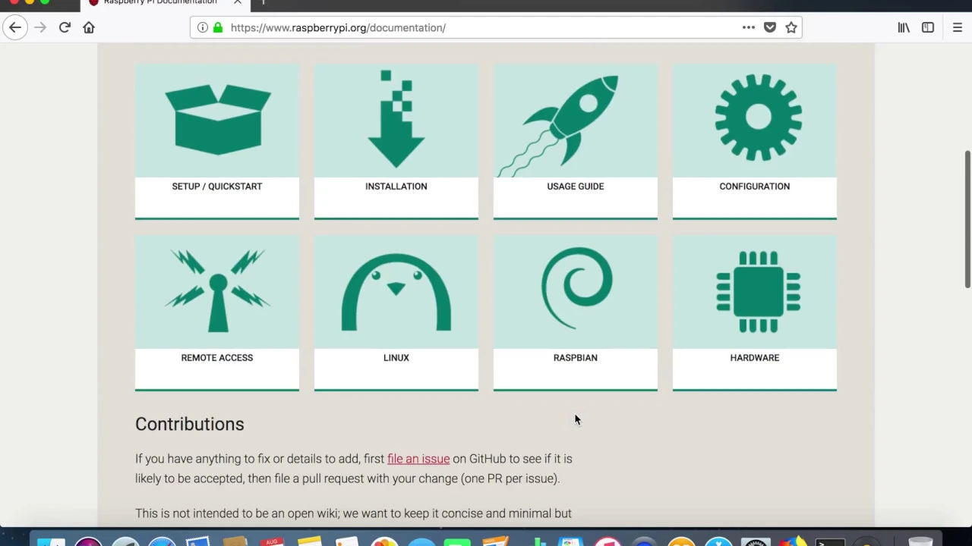Click the green padlock security icon
The height and width of the screenshot is (546, 972).
[x=218, y=27]
